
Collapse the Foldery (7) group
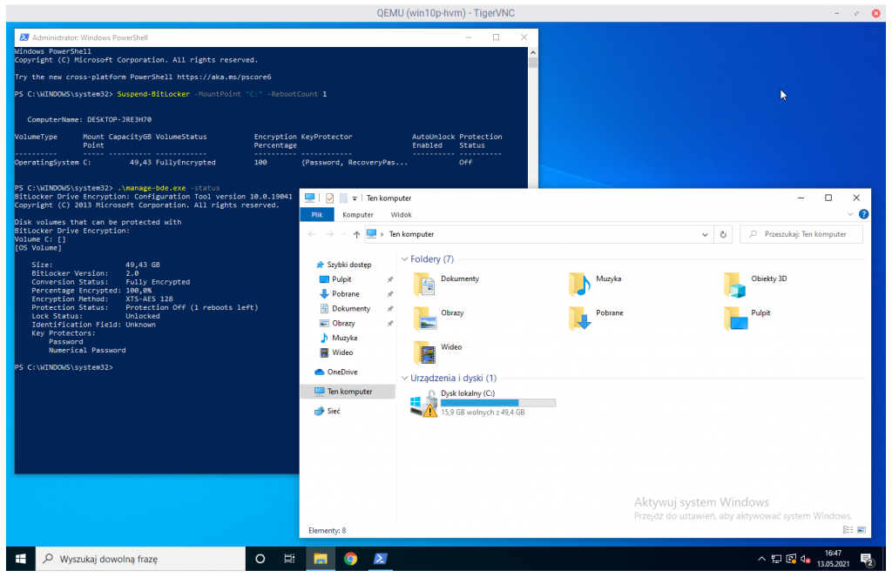click(404, 259)
